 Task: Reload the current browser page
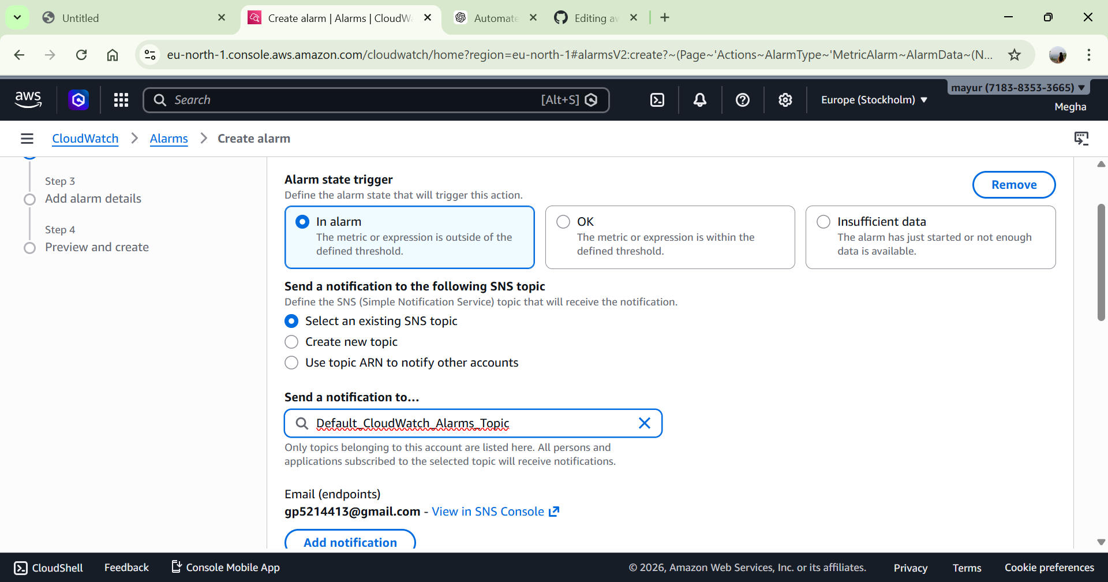[81, 55]
